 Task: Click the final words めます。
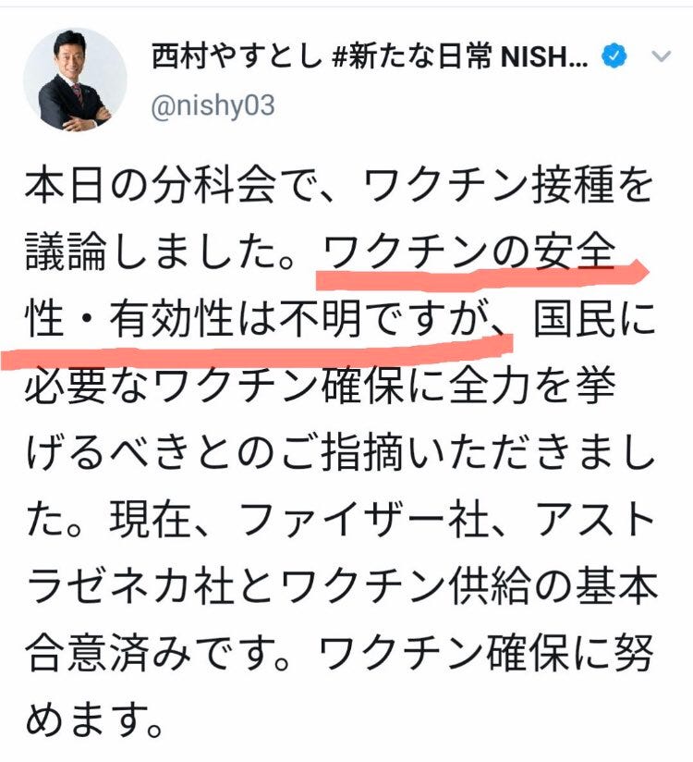93,720
